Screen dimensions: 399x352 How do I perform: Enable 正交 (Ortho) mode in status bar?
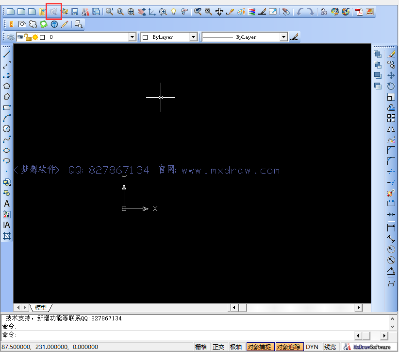coord(218,347)
